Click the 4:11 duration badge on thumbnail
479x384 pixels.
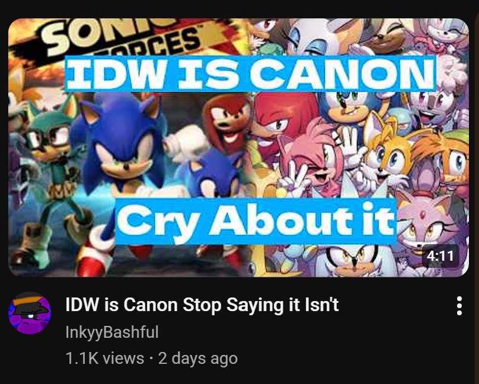pyautogui.click(x=440, y=256)
